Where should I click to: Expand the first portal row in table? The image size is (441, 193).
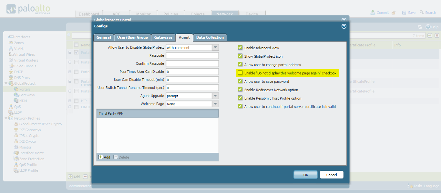70,53
